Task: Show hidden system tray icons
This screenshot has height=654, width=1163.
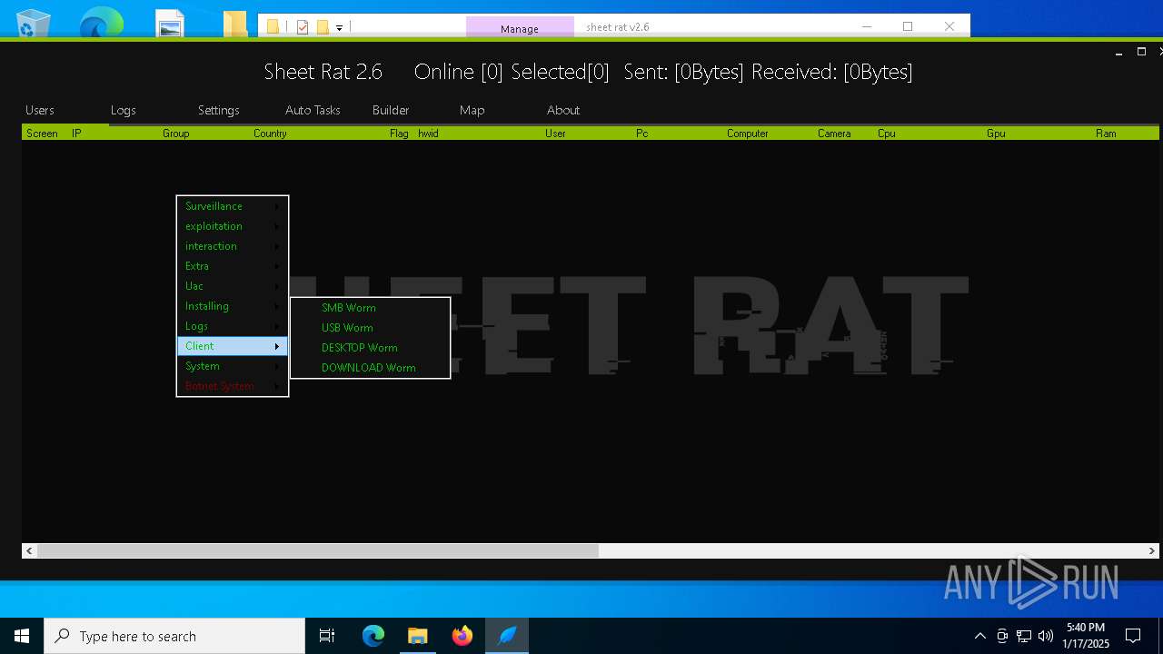Action: click(x=979, y=636)
